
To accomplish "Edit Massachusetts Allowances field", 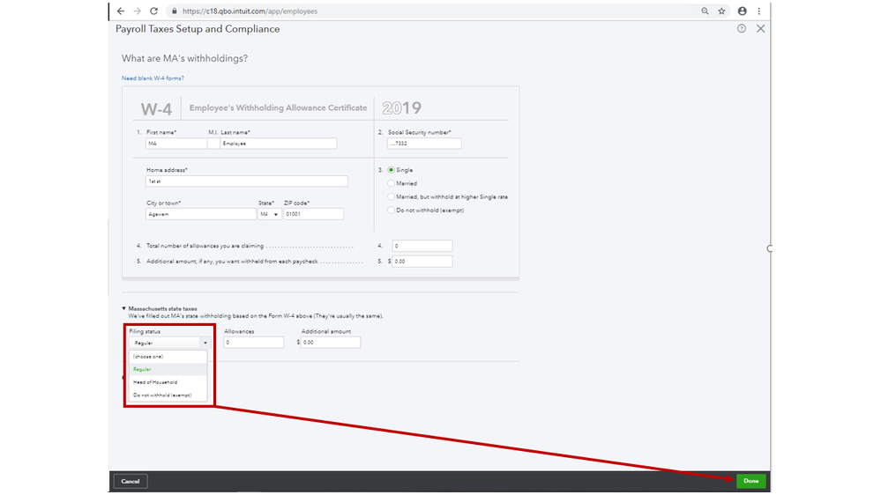I will pyautogui.click(x=254, y=343).
